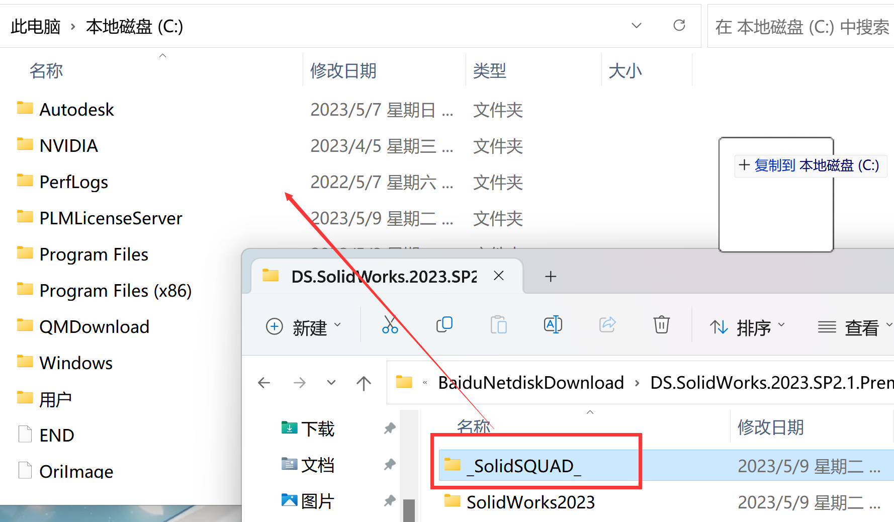Click the search box for Local Disk C:

coord(801,27)
